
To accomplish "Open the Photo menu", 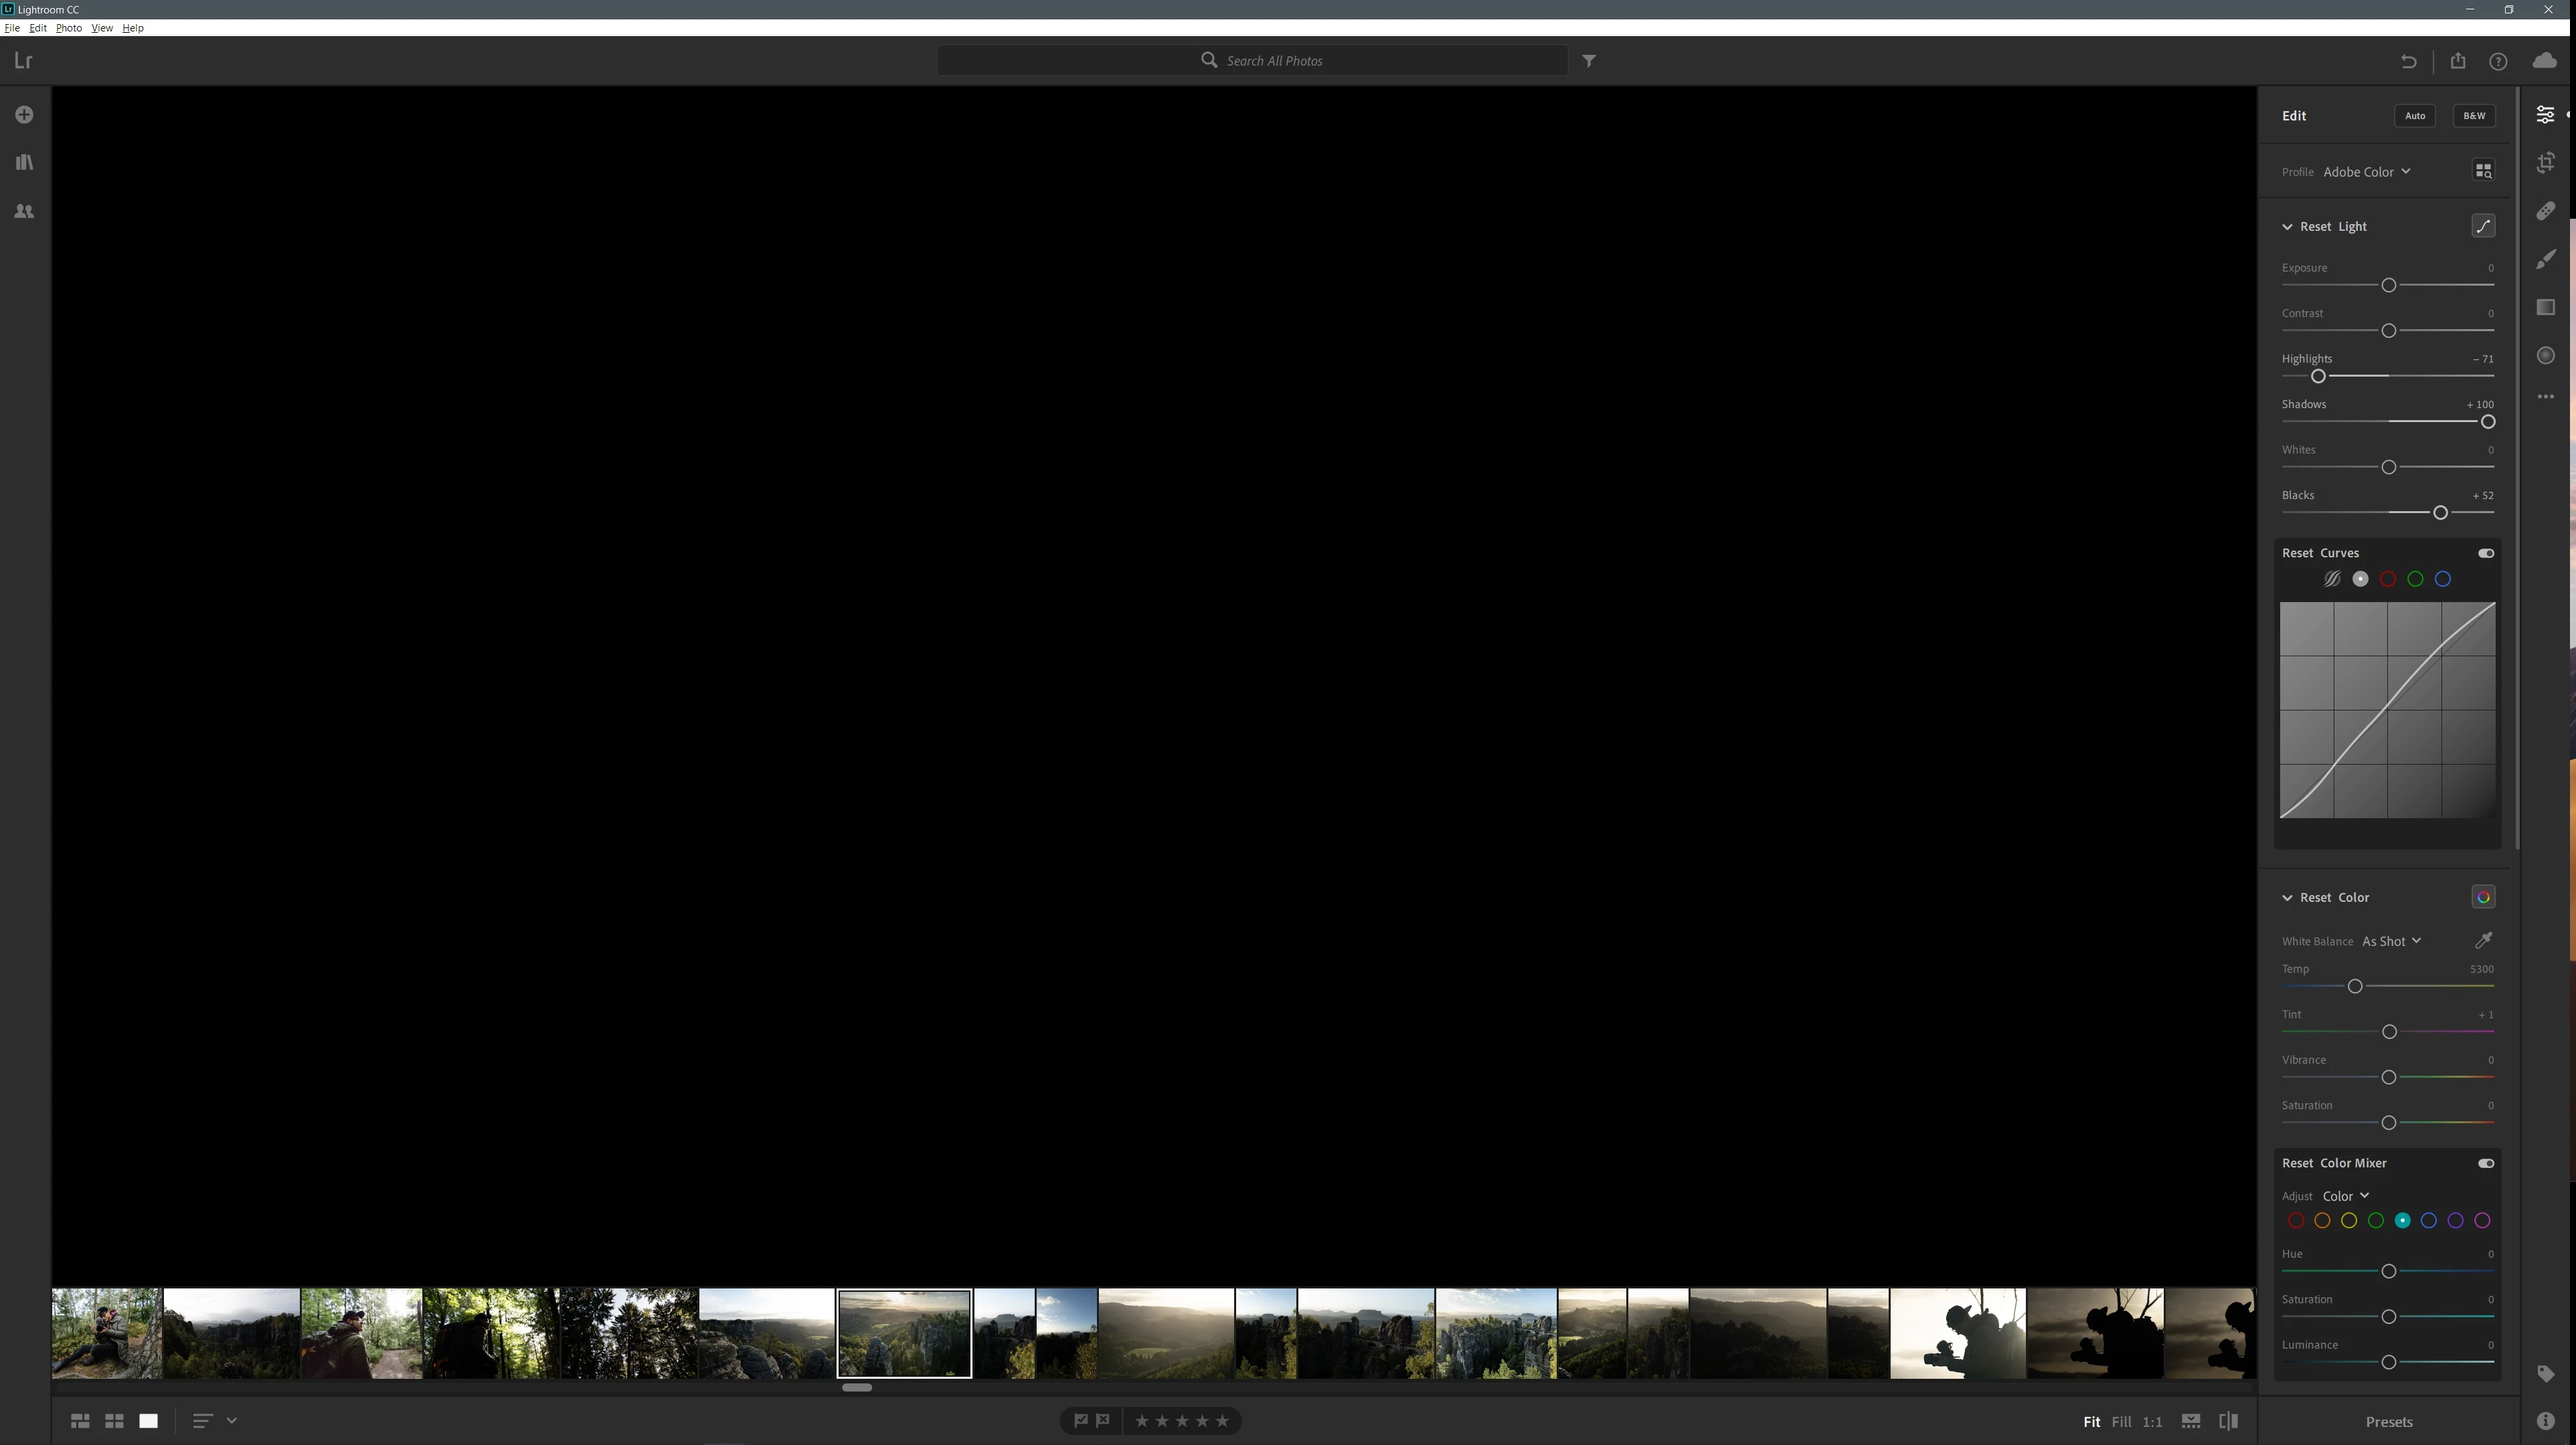I will click(68, 28).
